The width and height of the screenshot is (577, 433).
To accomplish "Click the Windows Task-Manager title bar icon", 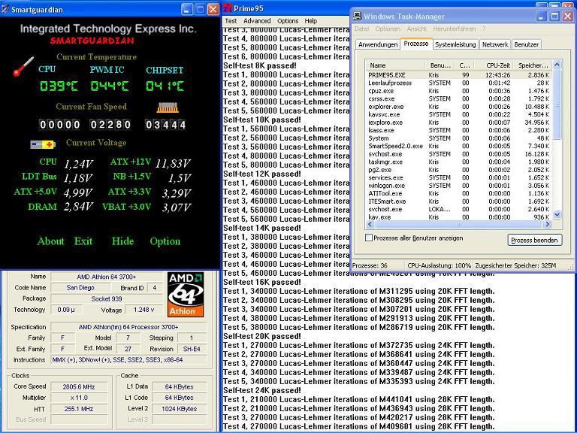I will (x=357, y=17).
